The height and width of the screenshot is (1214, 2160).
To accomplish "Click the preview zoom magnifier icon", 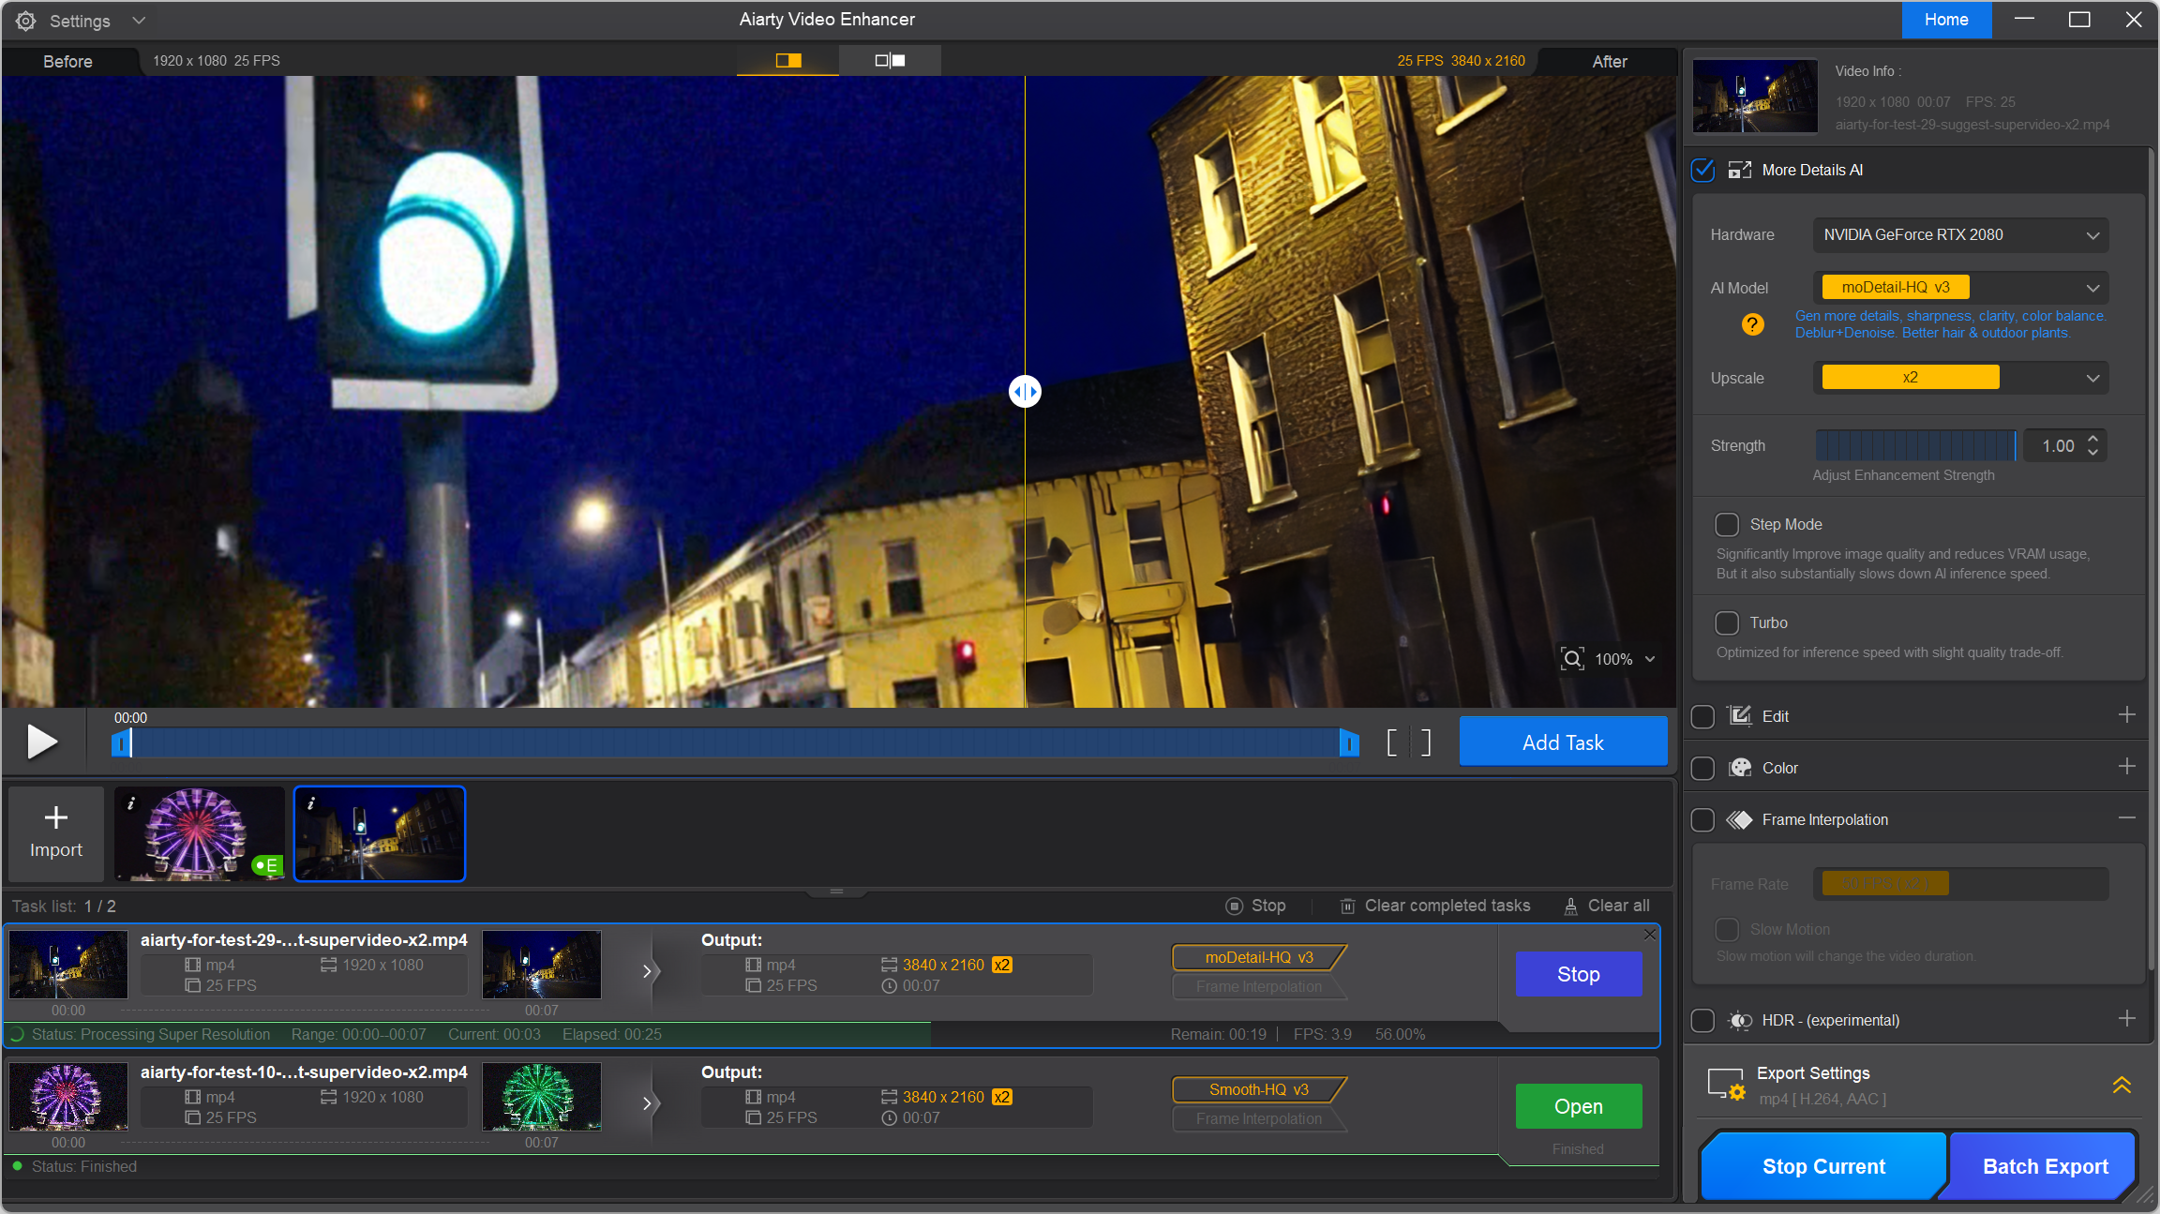I will click(x=1572, y=659).
